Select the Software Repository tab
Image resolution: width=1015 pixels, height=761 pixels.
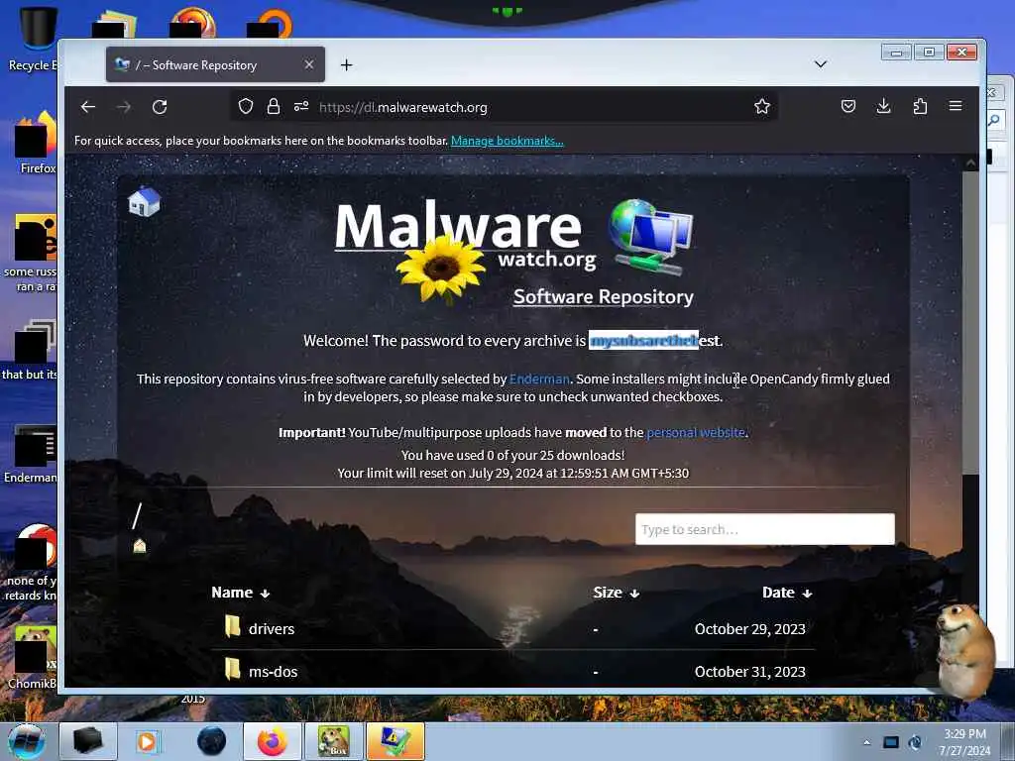point(215,64)
